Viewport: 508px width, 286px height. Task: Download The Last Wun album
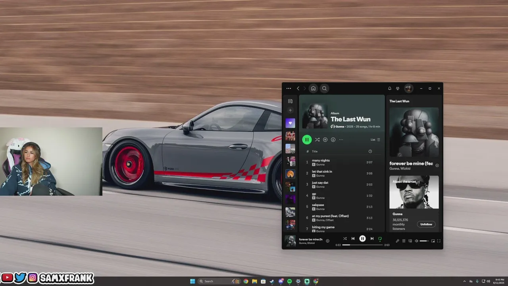333,139
